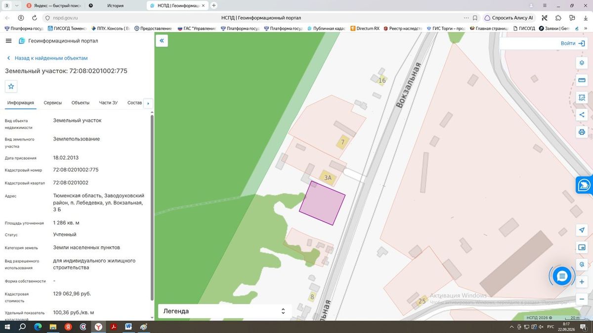Open Word from the Windows taskbar
The width and height of the screenshot is (593, 333).
point(128,327)
